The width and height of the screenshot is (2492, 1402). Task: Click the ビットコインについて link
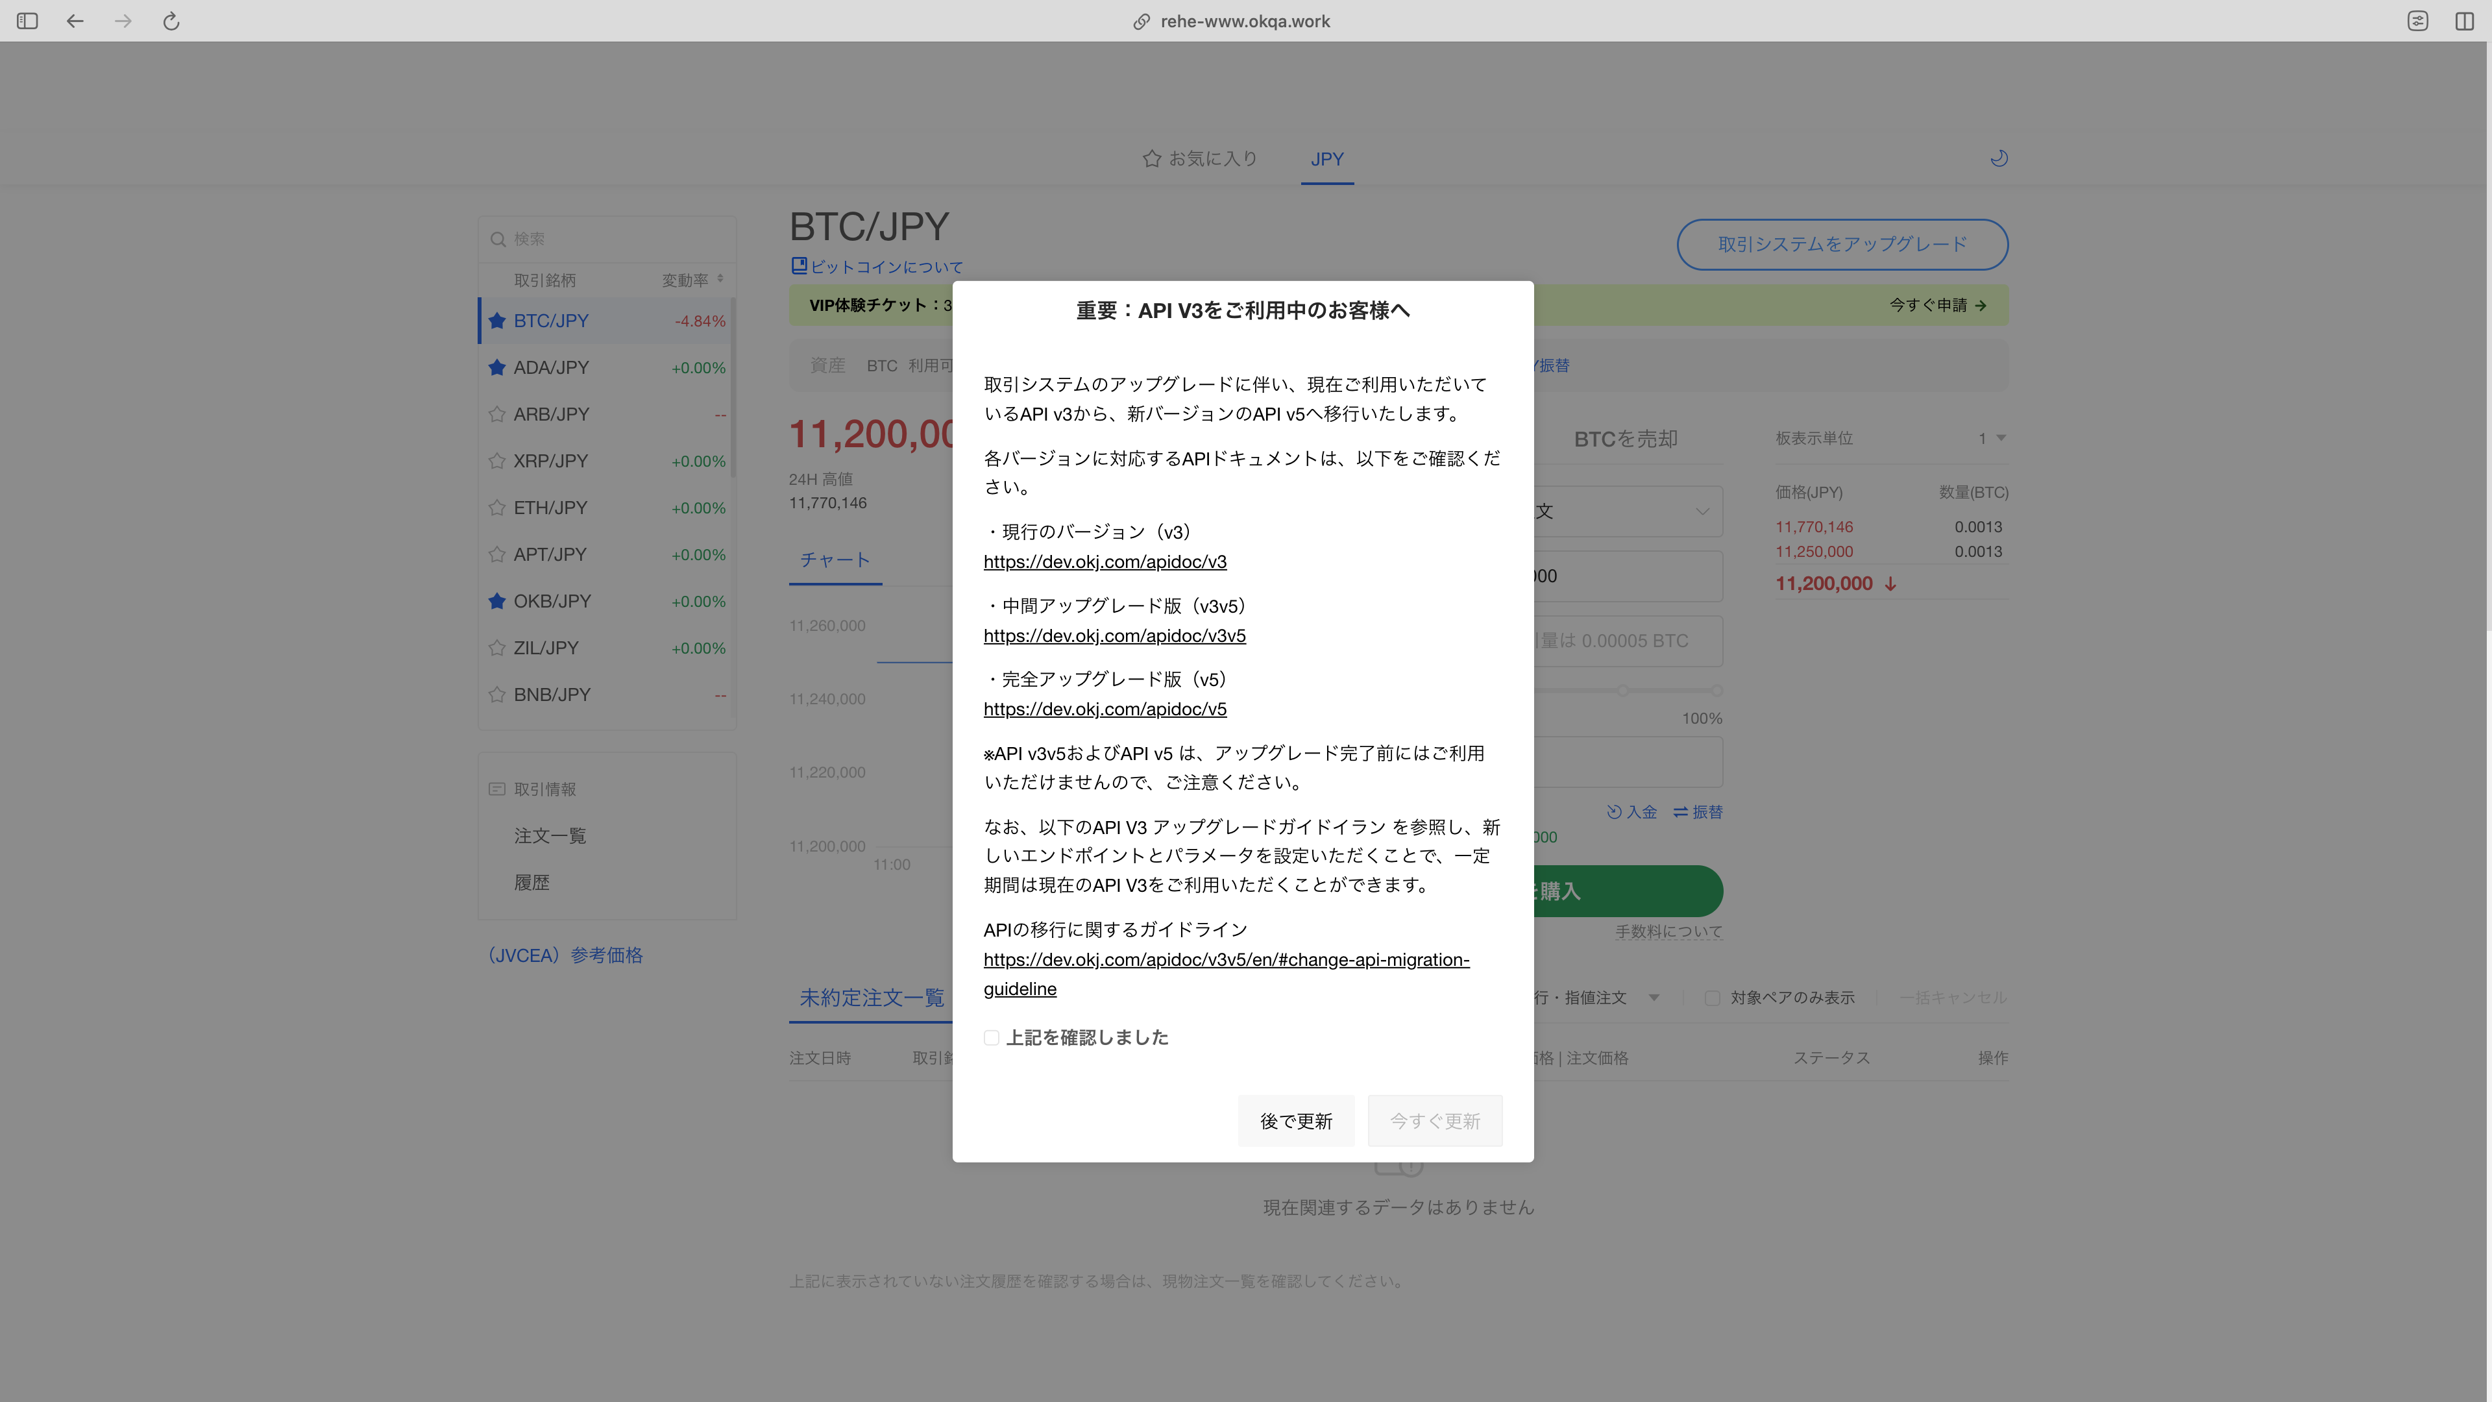point(886,266)
